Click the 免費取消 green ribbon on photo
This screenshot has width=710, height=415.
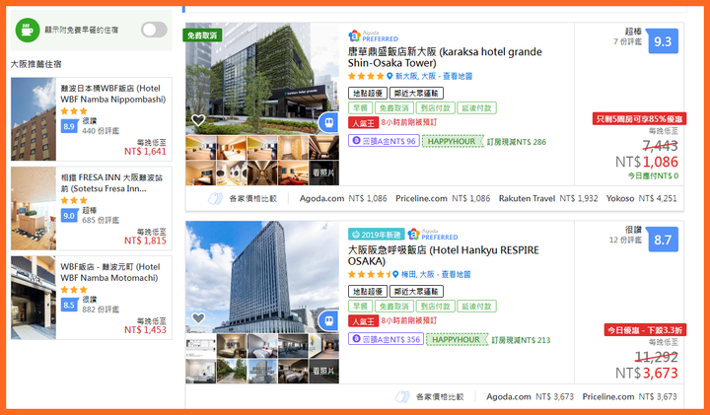[x=202, y=35]
